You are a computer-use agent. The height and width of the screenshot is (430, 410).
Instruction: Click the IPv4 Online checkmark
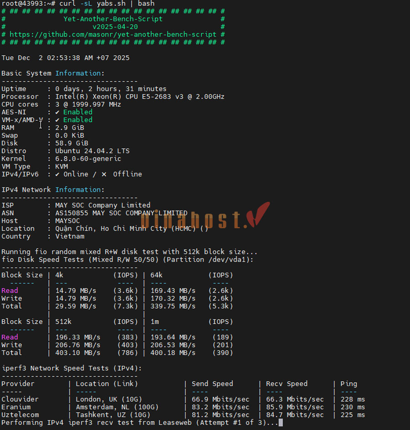57,174
